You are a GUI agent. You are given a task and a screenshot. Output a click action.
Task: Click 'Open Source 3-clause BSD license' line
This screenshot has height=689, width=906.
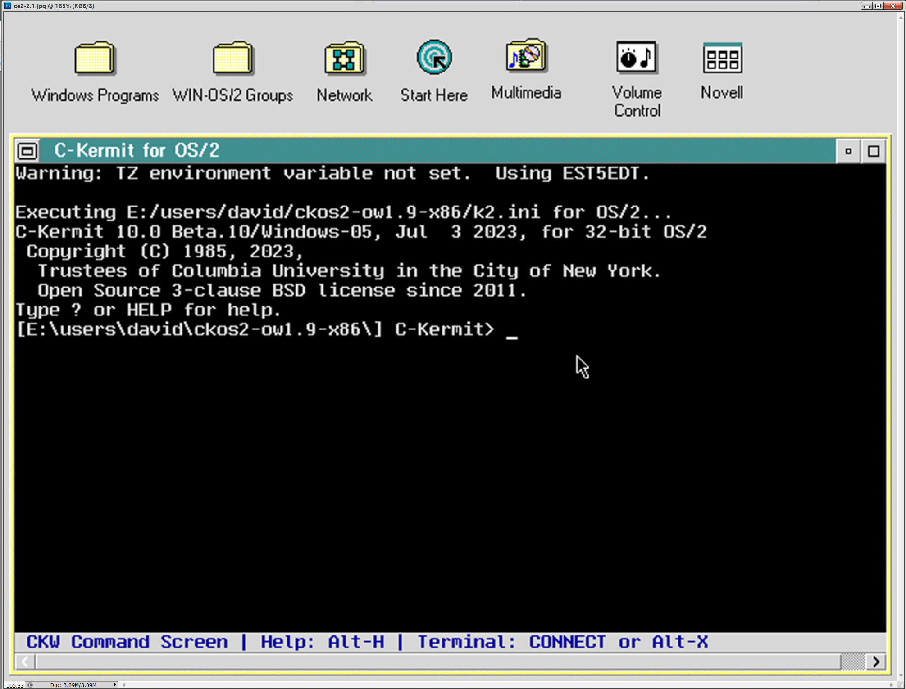coord(282,290)
